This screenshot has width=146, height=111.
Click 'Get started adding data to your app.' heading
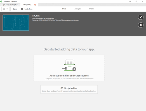pos(69,49)
